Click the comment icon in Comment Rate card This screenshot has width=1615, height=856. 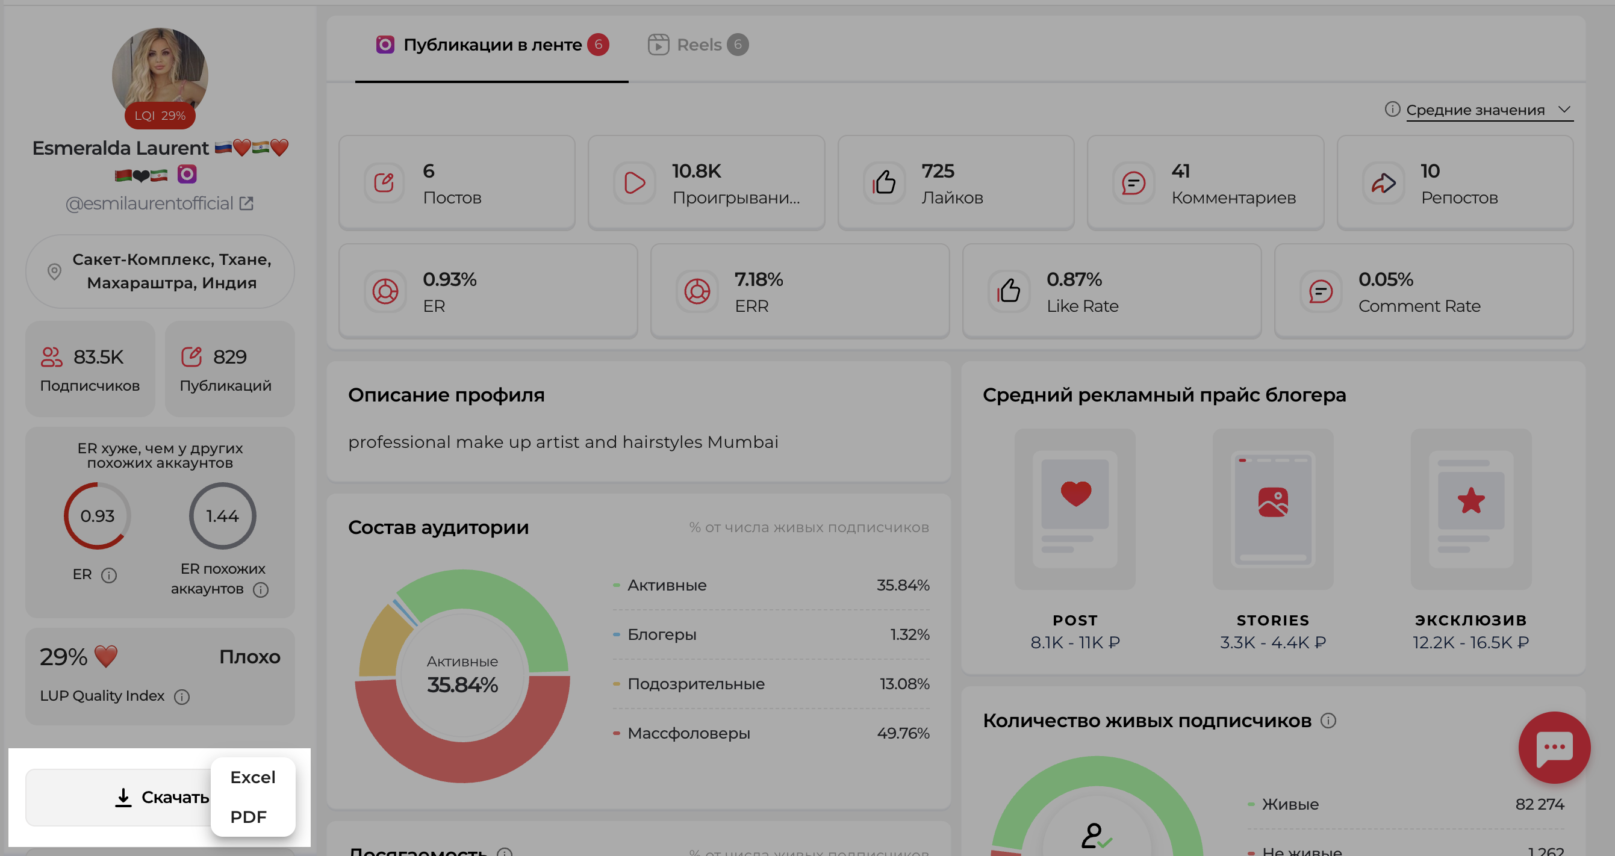1321,291
